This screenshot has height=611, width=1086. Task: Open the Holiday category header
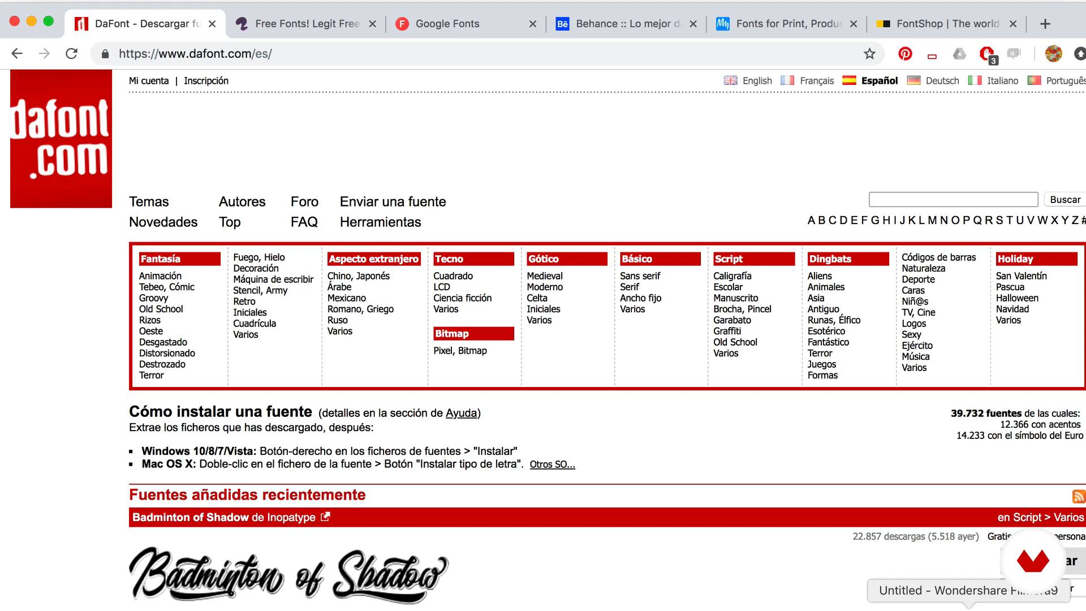point(1036,259)
